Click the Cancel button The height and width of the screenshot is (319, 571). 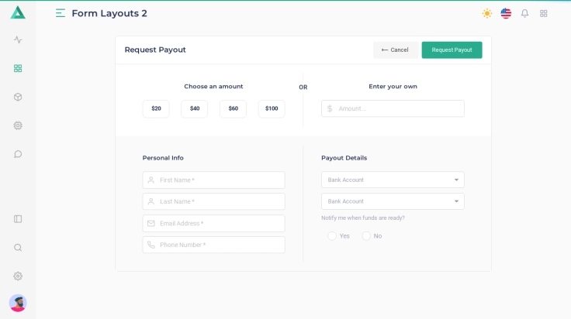click(x=395, y=50)
